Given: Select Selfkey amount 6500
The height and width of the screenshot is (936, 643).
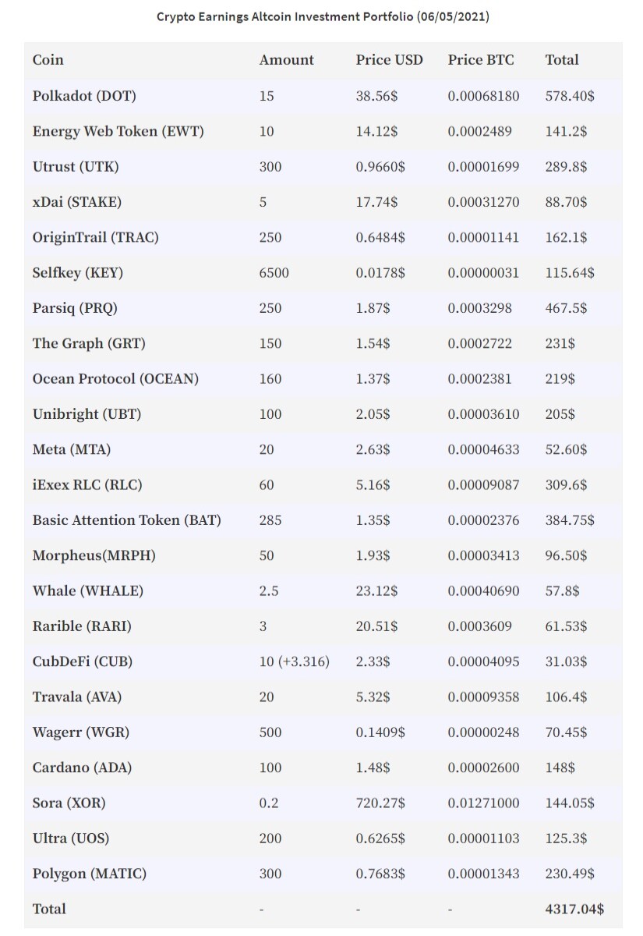Looking at the screenshot, I should click(274, 272).
